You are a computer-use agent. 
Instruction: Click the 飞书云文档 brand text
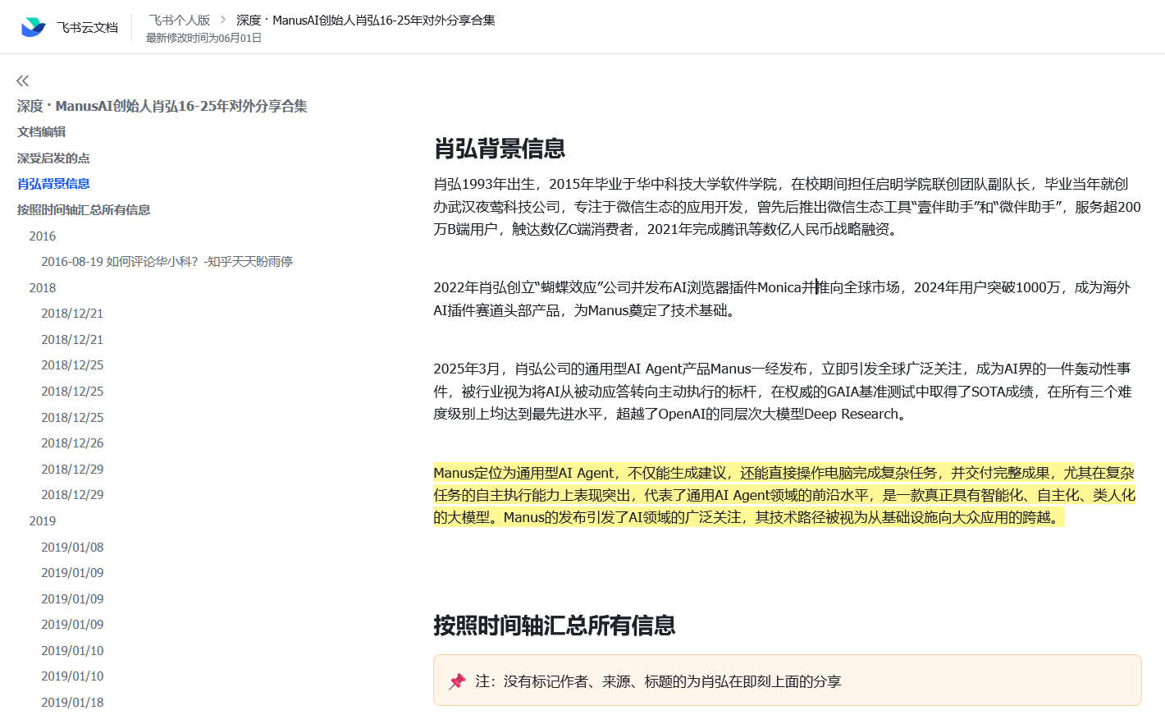tap(88, 28)
